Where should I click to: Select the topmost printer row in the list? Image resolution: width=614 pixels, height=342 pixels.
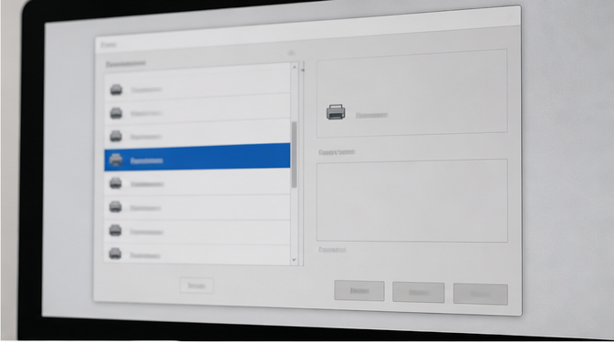(197, 87)
